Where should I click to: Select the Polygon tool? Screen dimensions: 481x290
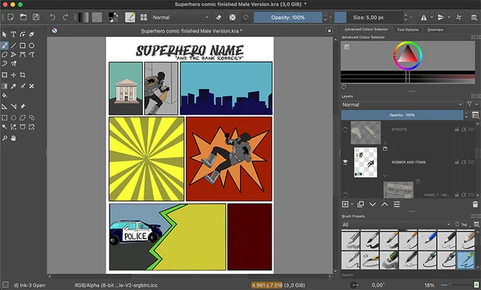5,54
